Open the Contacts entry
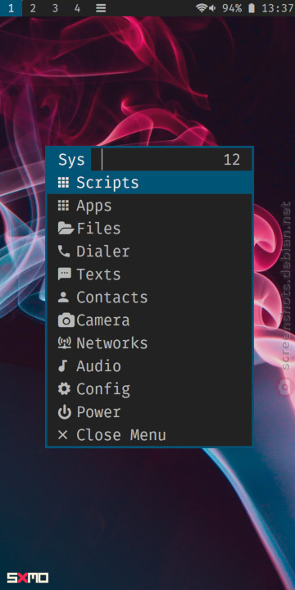295x590 pixels. (149, 297)
